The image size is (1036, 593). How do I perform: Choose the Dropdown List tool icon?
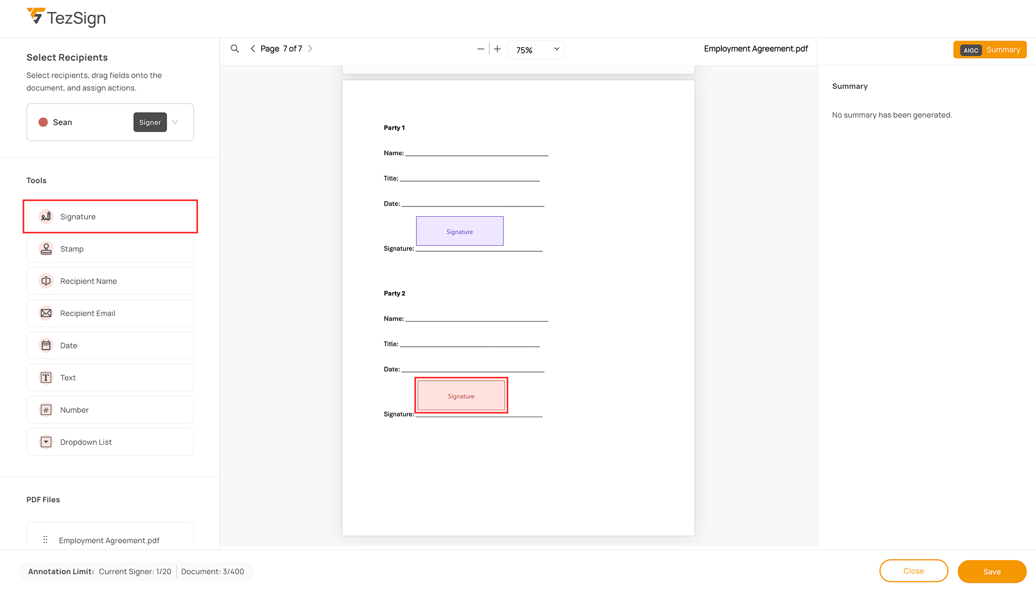click(46, 442)
